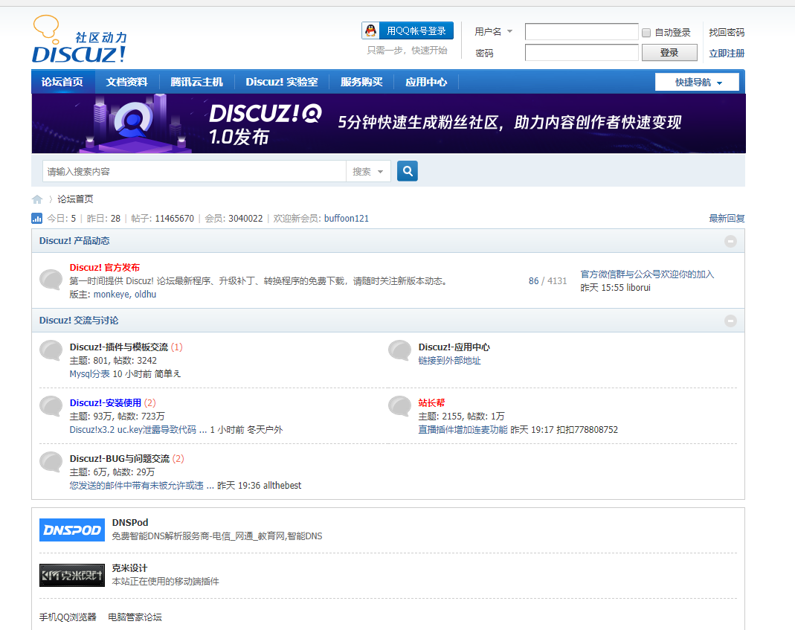This screenshot has width=795, height=630.
Task: Open the Discuz!-BUG与问题交流 forum
Action: [120, 458]
